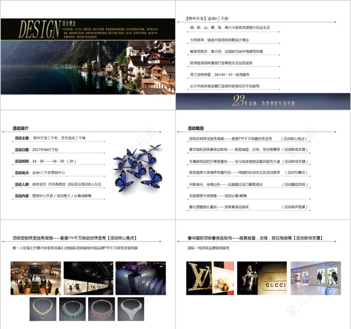This screenshot has height=329, width=351.
Task: Click the 活动简介 section heading
Action: point(20,128)
